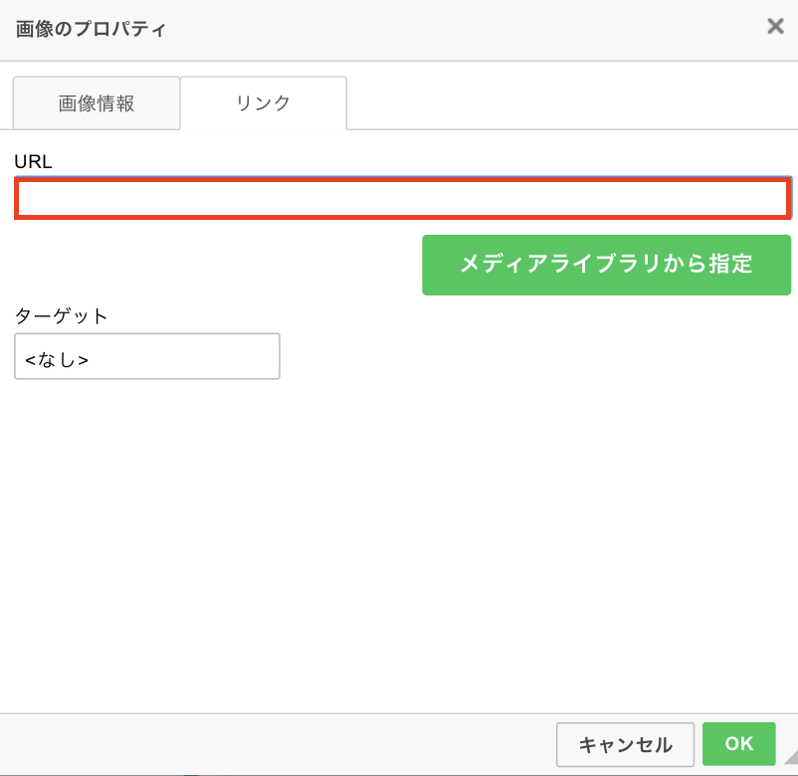Open image info tab in dialog
798x776 pixels.
point(97,103)
